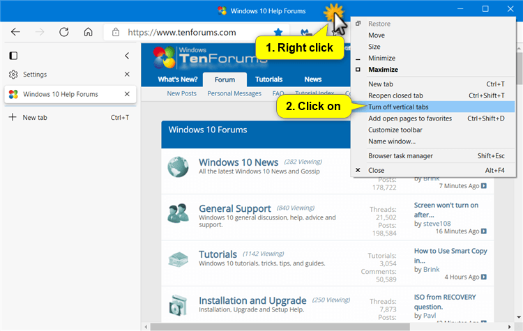The height and width of the screenshot is (331, 523).
Task: Click Turn off vertical tabs
Action: tap(432, 107)
